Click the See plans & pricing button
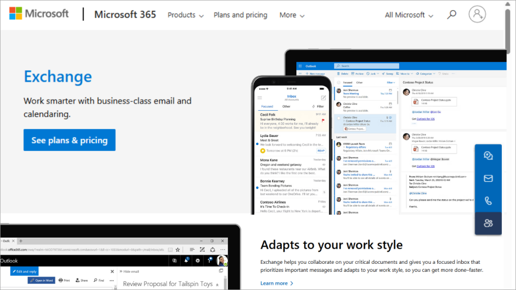 70,140
